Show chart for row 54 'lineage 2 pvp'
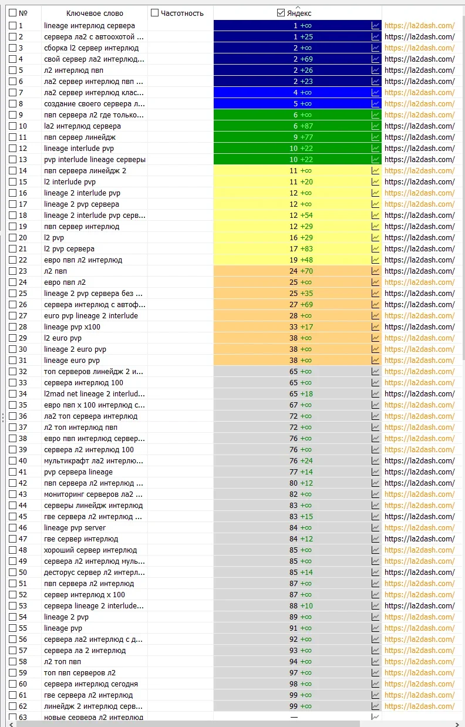465x727 pixels. coord(376,617)
